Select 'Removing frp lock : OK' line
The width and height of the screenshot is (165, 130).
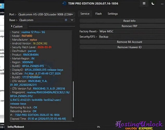(x=24, y=107)
